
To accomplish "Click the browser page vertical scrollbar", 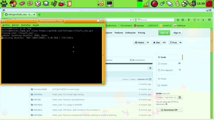I will [212, 73].
